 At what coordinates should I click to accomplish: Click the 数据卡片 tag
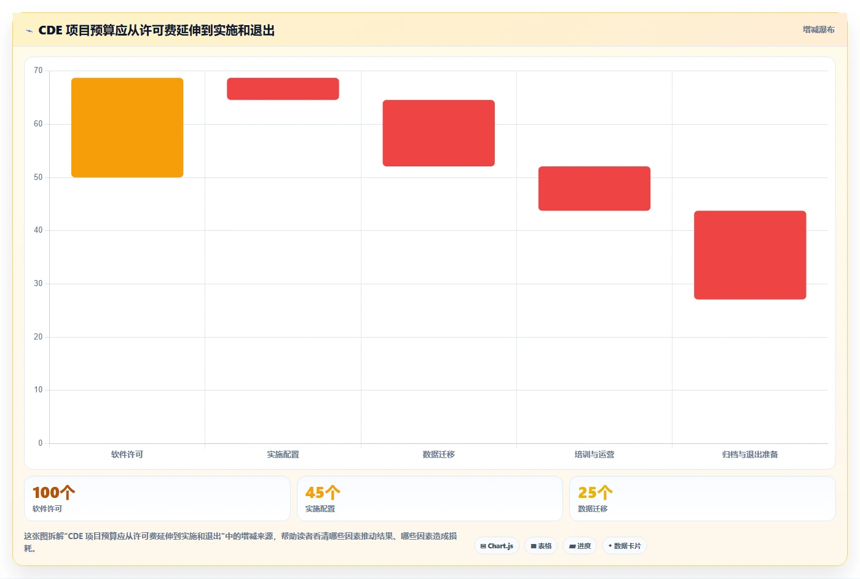pyautogui.click(x=625, y=546)
